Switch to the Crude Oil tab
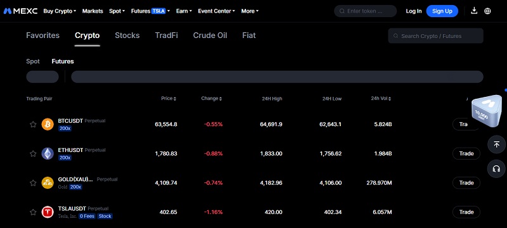The image size is (507, 228). click(x=210, y=35)
